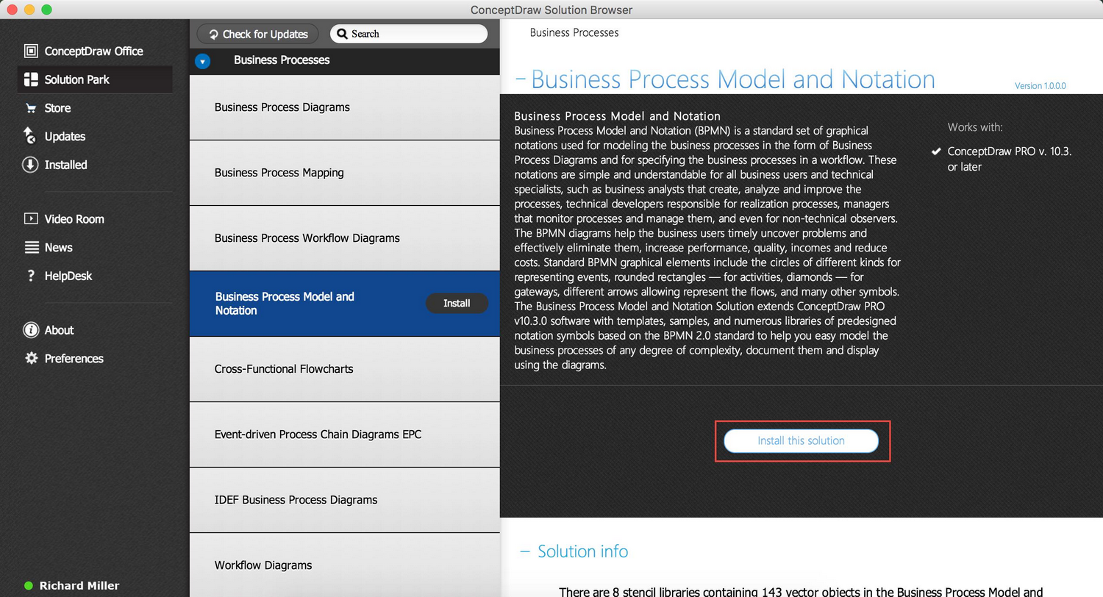Click the Richard Miller account name
Viewport: 1103px width, 597px height.
(79, 586)
